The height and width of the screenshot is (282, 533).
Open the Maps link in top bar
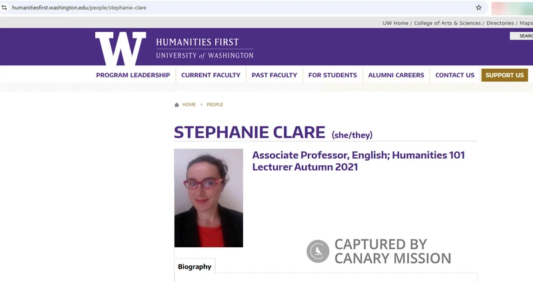(526, 23)
